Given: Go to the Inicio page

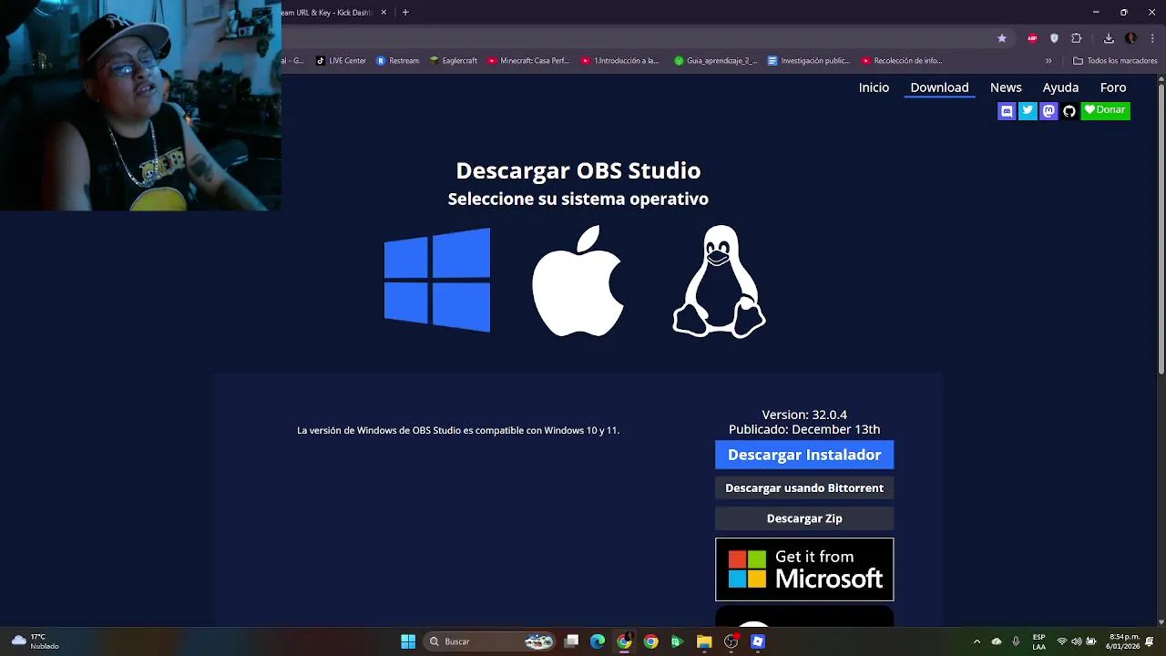Looking at the screenshot, I should tap(874, 87).
